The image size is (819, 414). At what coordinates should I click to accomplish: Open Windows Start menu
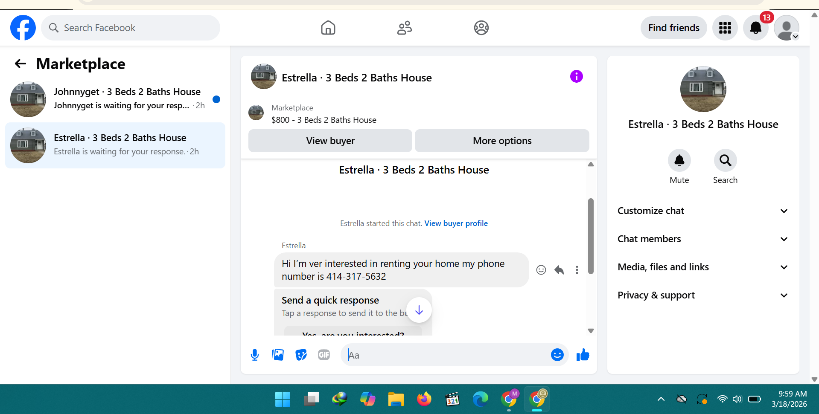tap(283, 400)
